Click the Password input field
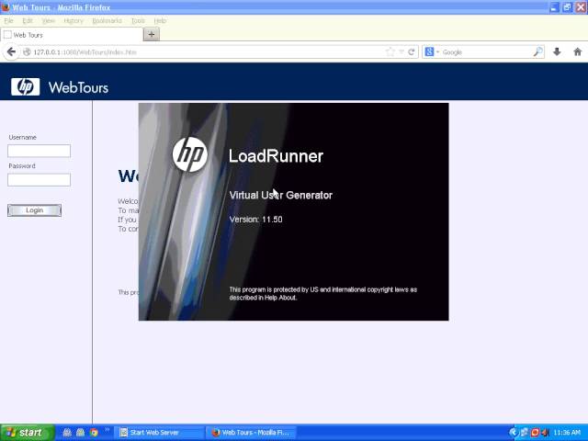The height and width of the screenshot is (441, 588). (39, 180)
